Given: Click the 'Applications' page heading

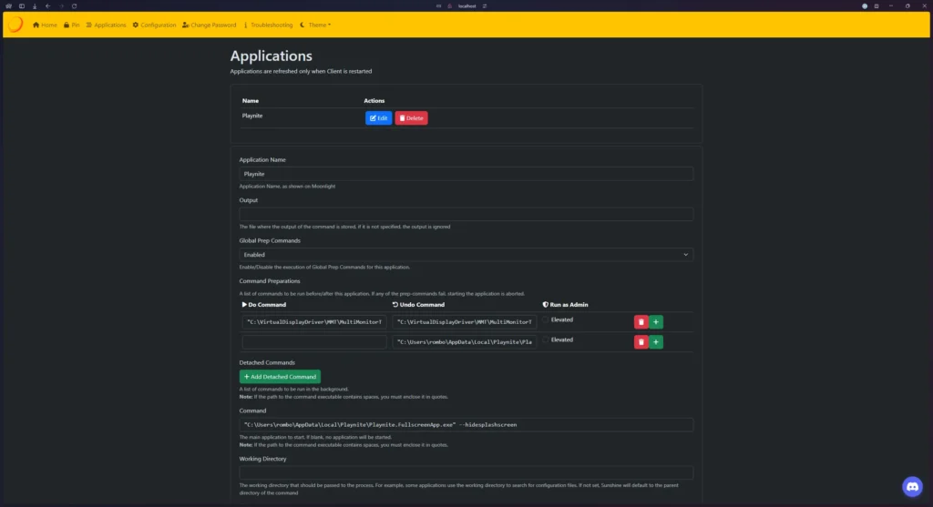Looking at the screenshot, I should (272, 56).
